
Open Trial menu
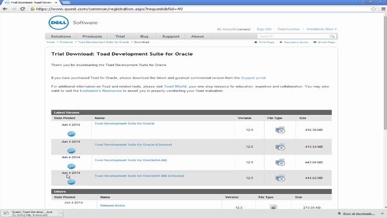(x=120, y=36)
